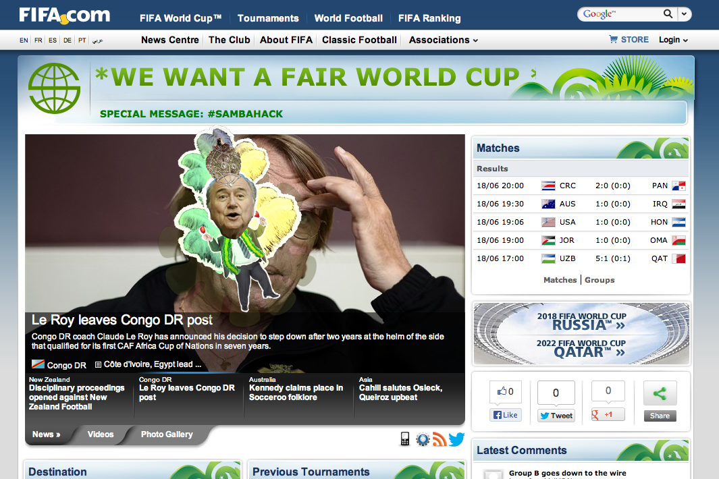Open Classic Football section
The height and width of the screenshot is (479, 719).
359,40
